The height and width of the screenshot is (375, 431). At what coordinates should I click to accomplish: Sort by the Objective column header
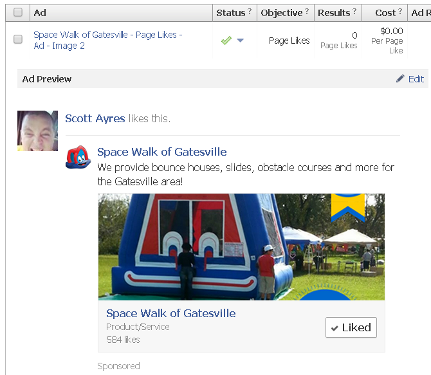[x=286, y=13]
